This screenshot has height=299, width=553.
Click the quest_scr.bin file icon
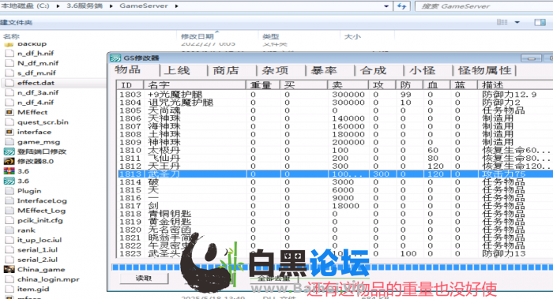pyautogui.click(x=9, y=122)
